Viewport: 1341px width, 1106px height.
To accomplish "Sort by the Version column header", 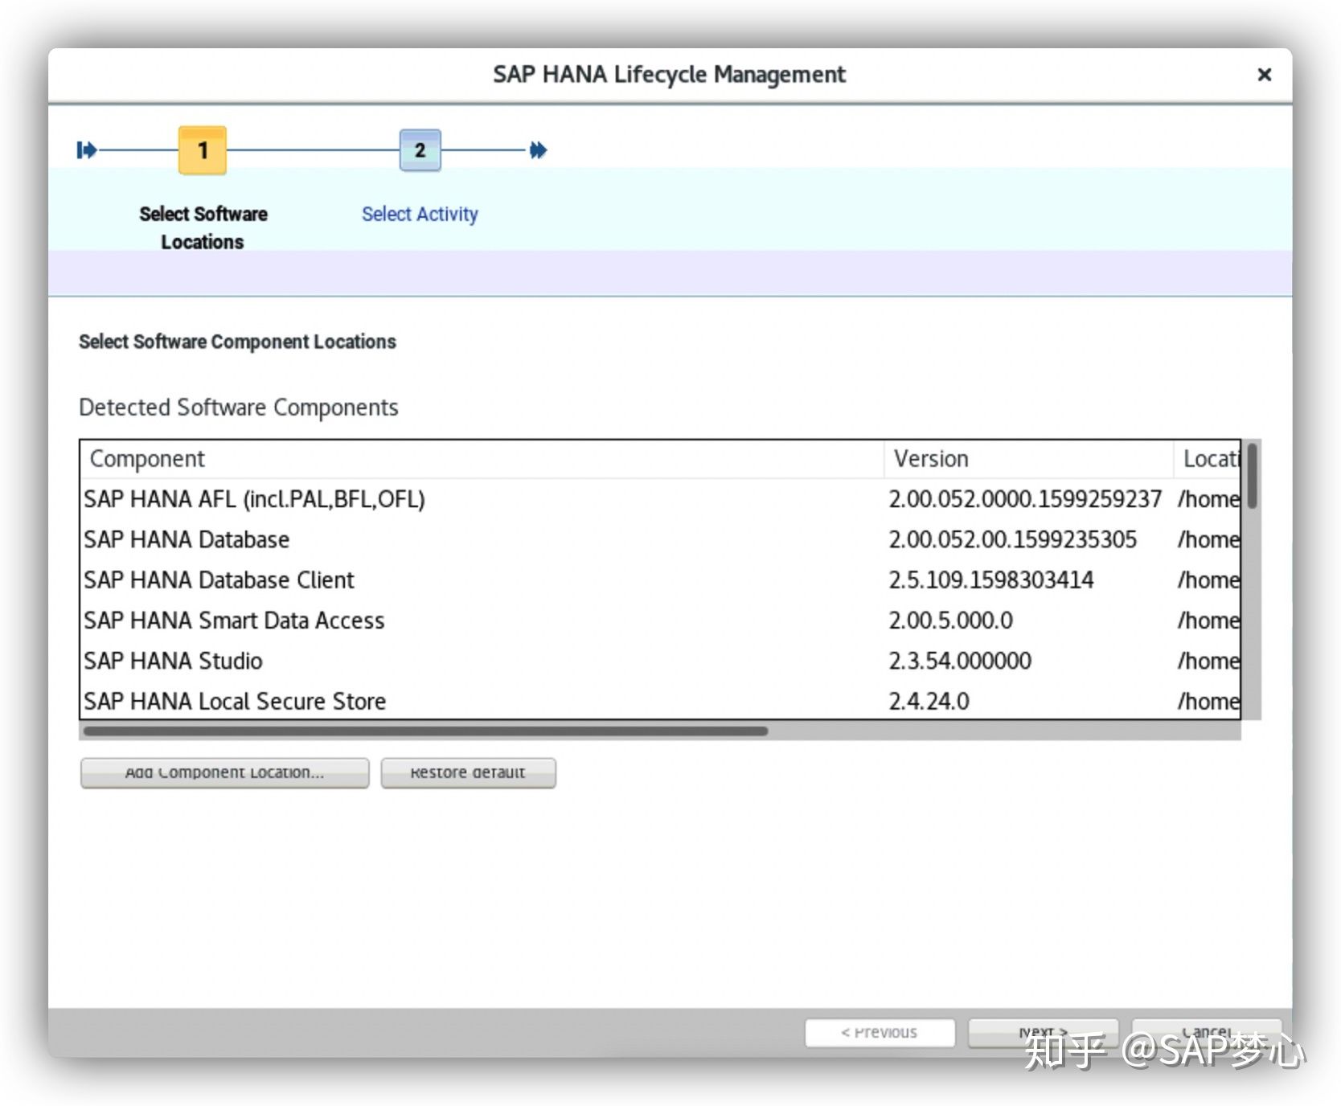I will point(1028,459).
